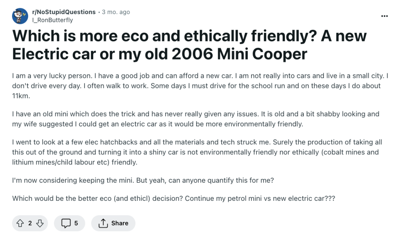Click the post title about the Mini Cooper
401x236 pixels.
point(189,45)
